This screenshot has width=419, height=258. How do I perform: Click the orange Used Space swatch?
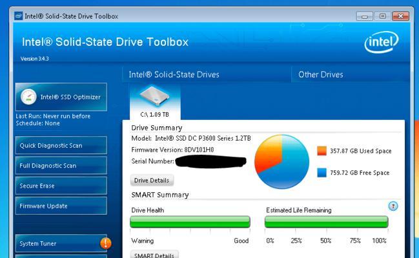click(322, 151)
